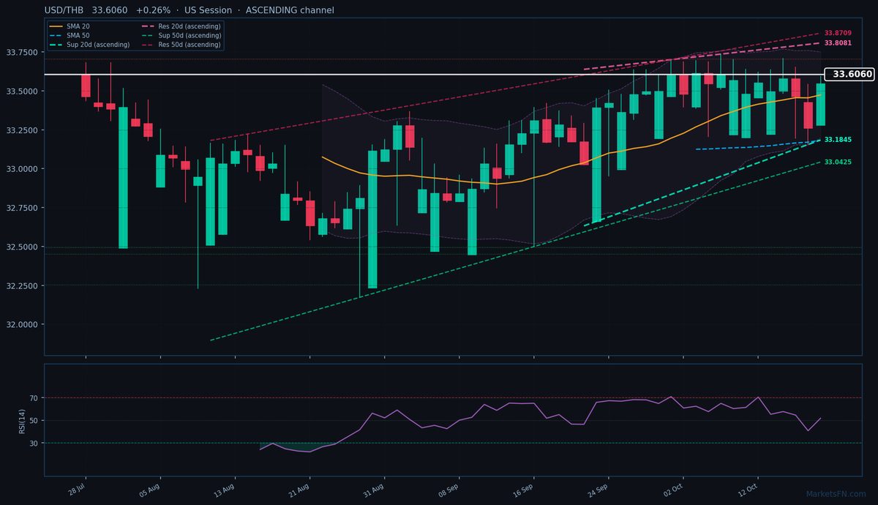The width and height of the screenshot is (878, 505).
Task: Select Sup 20d (ascending) in the legend
Action: pyautogui.click(x=89, y=45)
